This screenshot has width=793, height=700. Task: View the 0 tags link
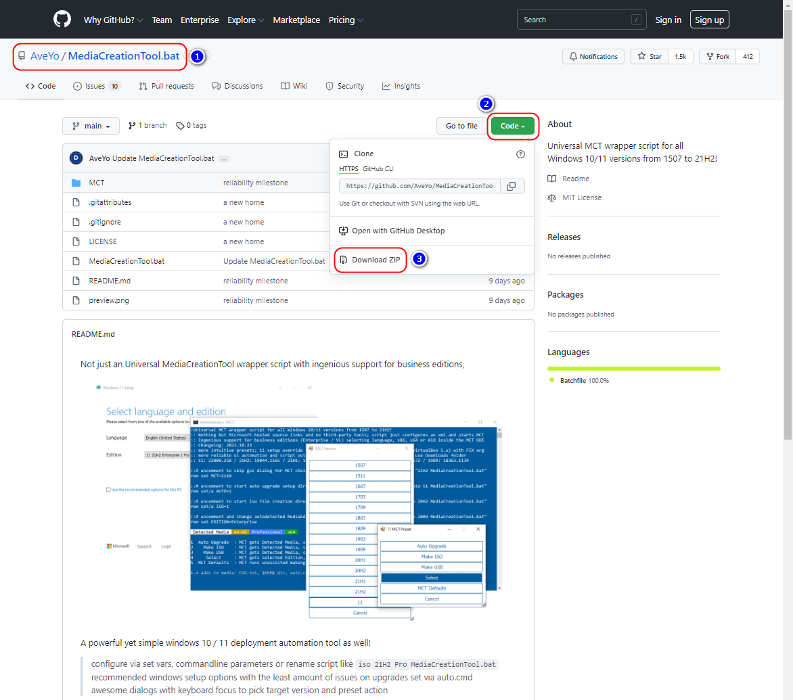(x=191, y=125)
